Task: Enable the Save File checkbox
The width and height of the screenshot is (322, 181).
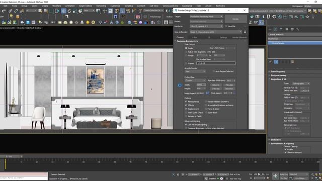Action: (226, 26)
